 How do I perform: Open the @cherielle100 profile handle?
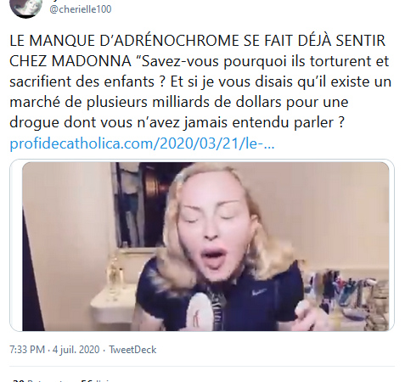pyautogui.click(x=81, y=9)
